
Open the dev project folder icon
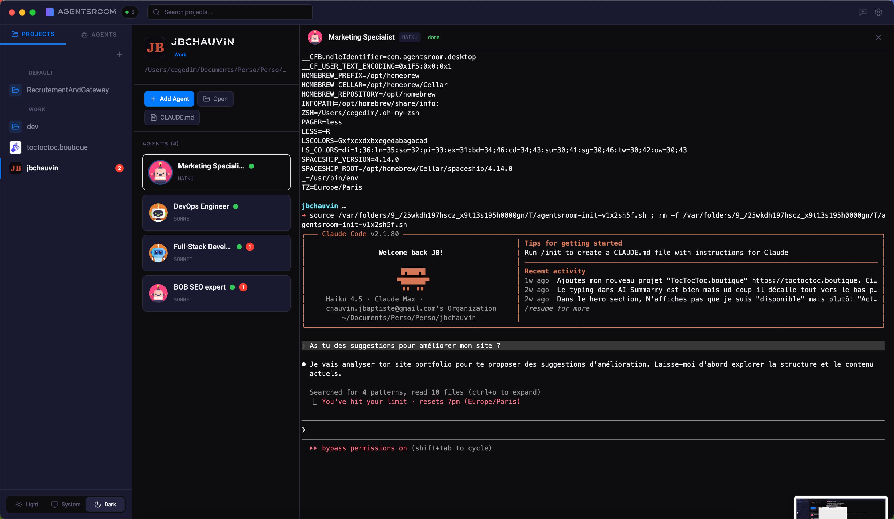click(15, 127)
